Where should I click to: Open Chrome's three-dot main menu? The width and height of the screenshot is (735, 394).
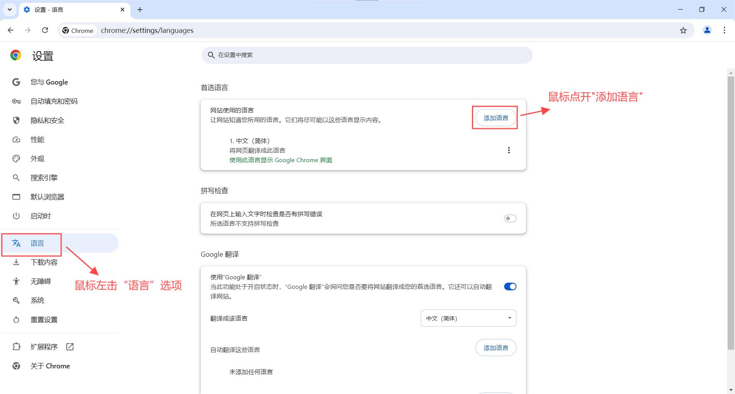tap(724, 30)
